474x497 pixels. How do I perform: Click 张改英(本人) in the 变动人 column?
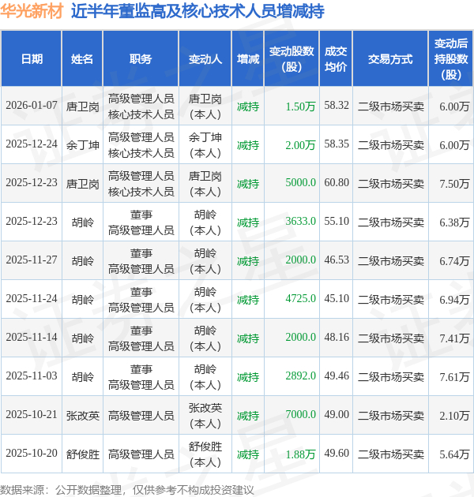[205, 416]
